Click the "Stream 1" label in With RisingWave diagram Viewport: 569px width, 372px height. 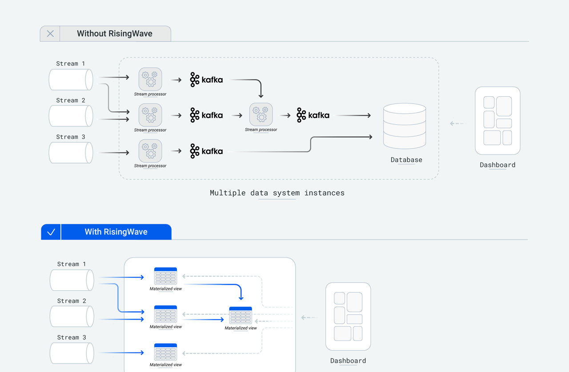click(72, 264)
